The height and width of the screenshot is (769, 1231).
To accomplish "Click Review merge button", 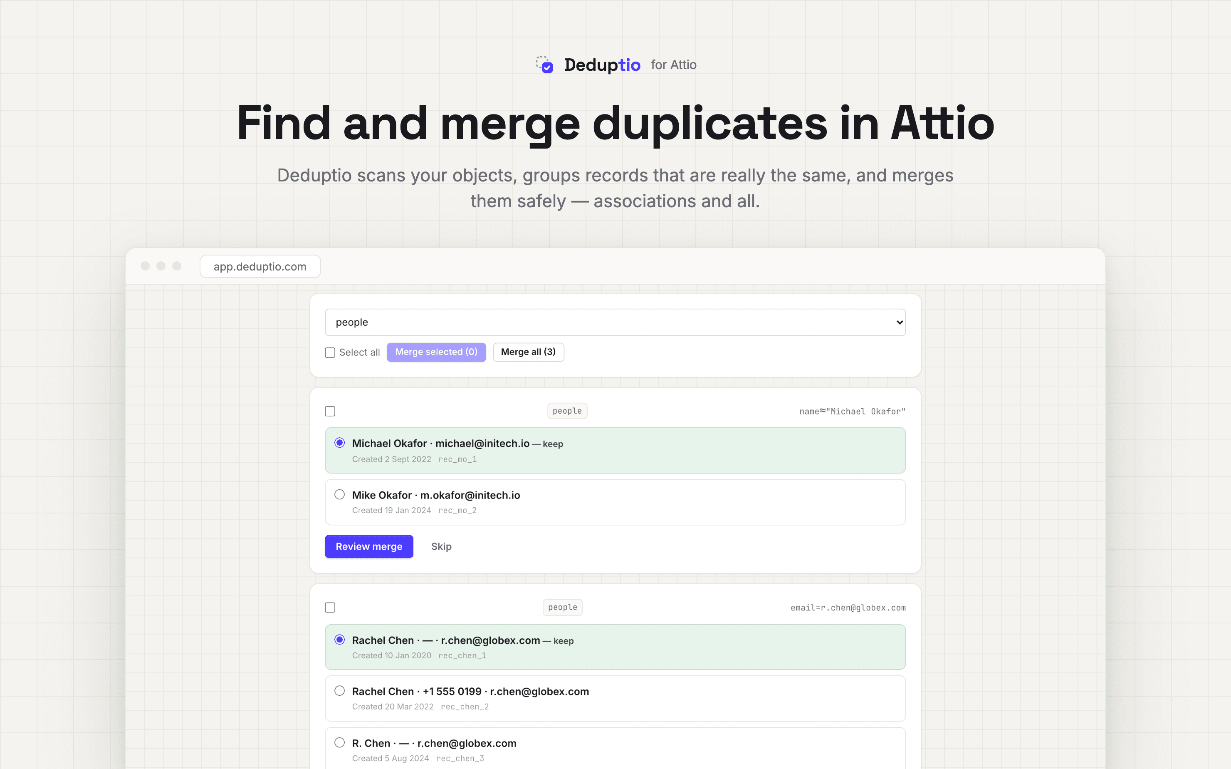I will (x=369, y=546).
